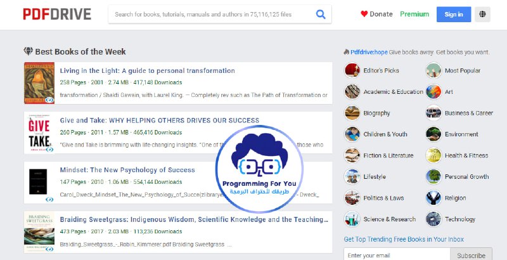This screenshot has height=260, width=507.
Task: Click the Children & Youth category icon
Action: (x=352, y=134)
